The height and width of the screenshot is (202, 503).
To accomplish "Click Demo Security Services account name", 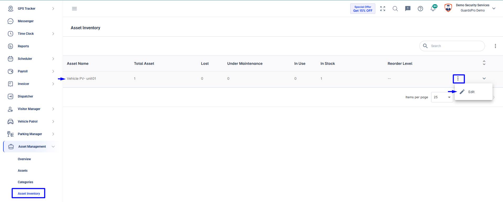I will click(473, 5).
